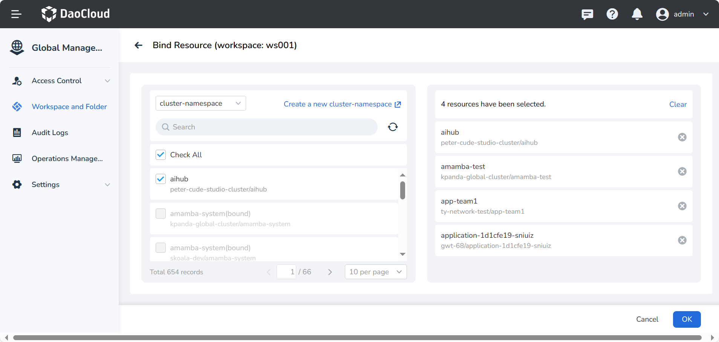Remove application-1d1cfe19-sniuiz from the selection
Viewport: 719px width, 342px height.
click(x=682, y=240)
